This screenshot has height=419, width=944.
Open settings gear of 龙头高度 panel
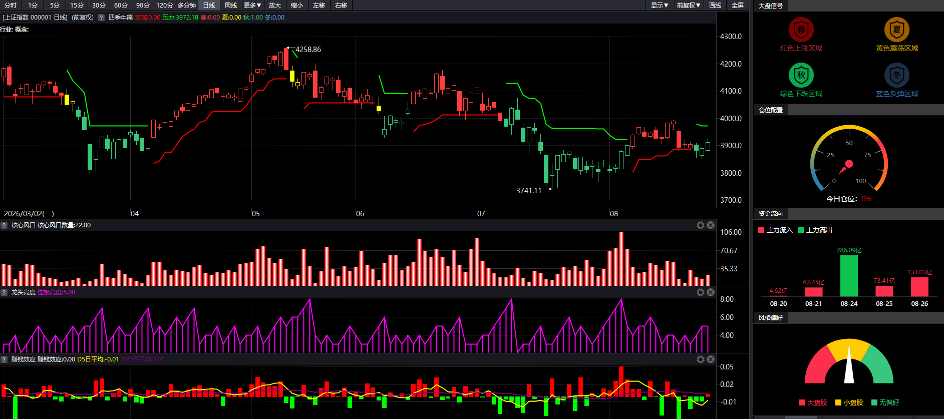[x=701, y=292]
